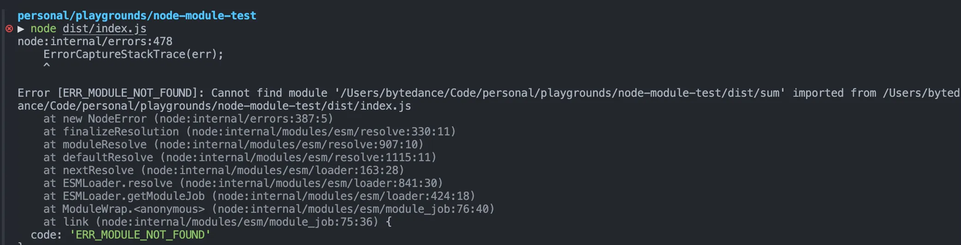Click the blue working directory path
The image size is (961, 245).
coord(136,16)
